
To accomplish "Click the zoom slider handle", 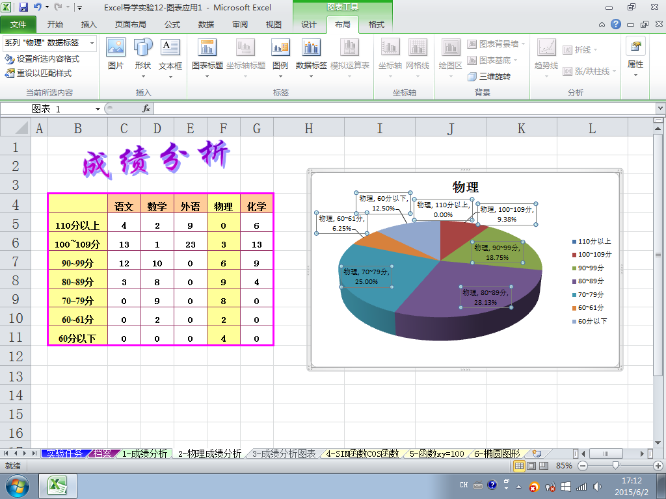I will point(615,465).
